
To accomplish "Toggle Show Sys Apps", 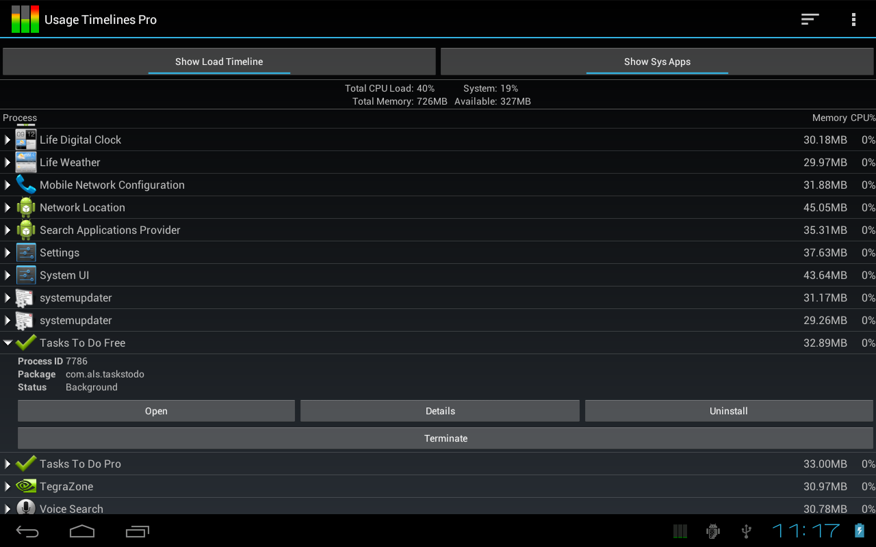I will point(657,62).
